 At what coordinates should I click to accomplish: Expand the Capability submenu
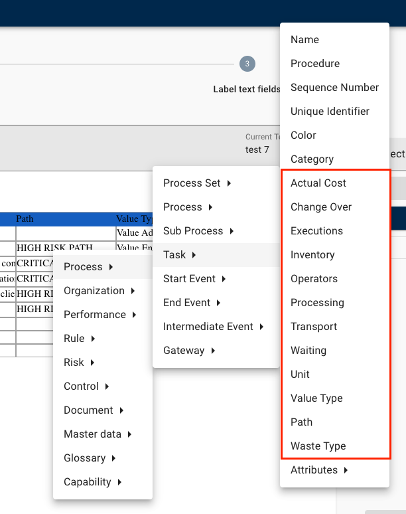(x=92, y=482)
